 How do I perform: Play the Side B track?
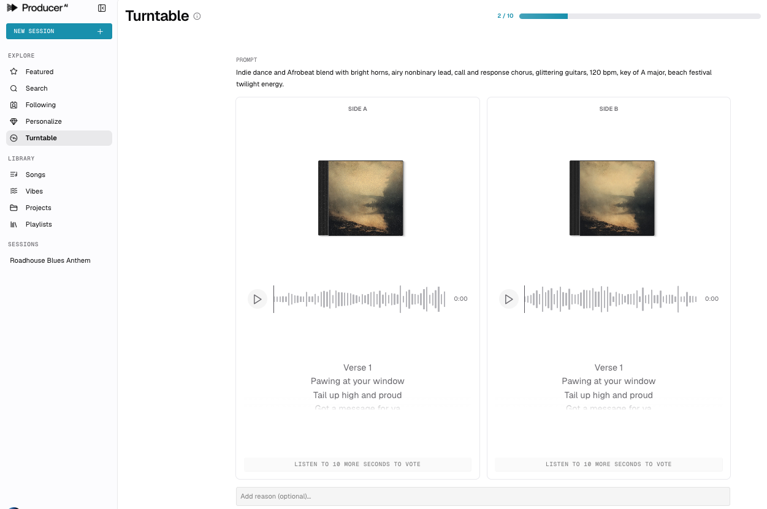click(x=508, y=299)
